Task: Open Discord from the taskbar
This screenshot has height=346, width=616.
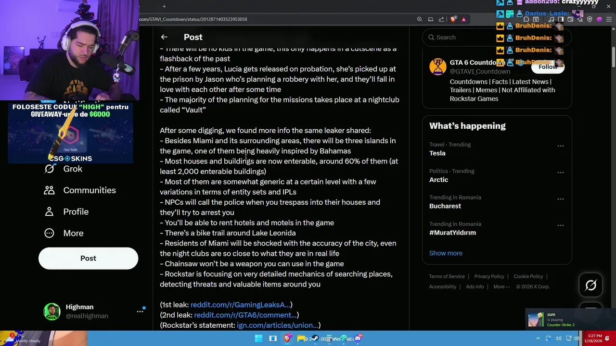Action: (358, 338)
